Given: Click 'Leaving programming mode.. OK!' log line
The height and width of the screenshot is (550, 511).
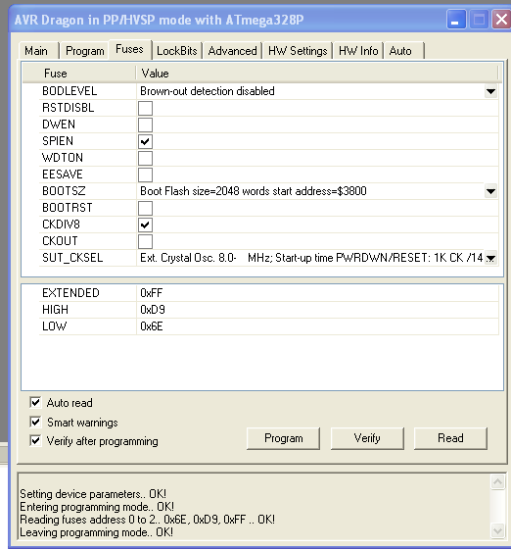Looking at the screenshot, I should [x=96, y=532].
